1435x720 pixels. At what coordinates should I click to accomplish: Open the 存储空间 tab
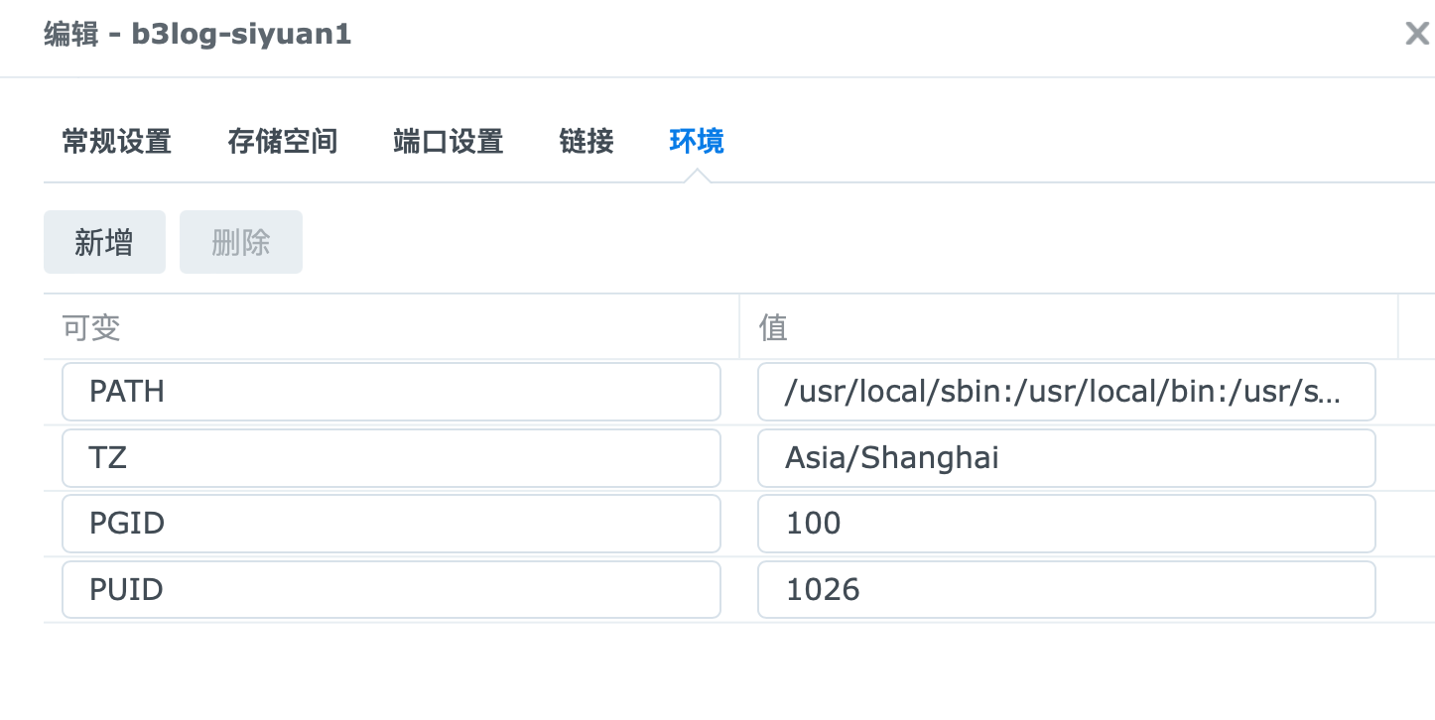click(282, 142)
